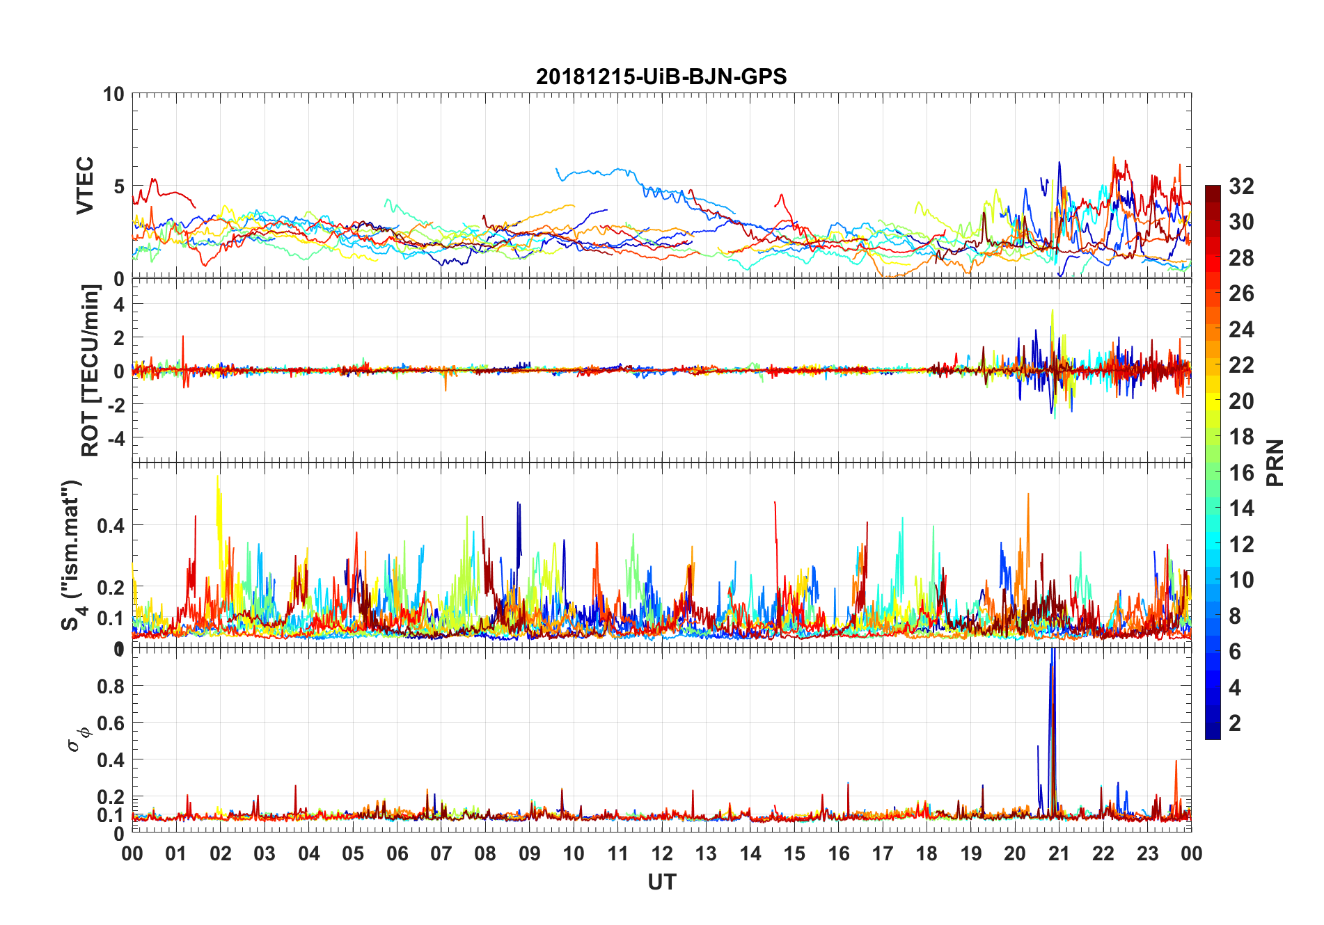Select the "-2" tick on the ROT axis
Image resolution: width=1324 pixels, height=925 pixels.
pyautogui.click(x=116, y=404)
